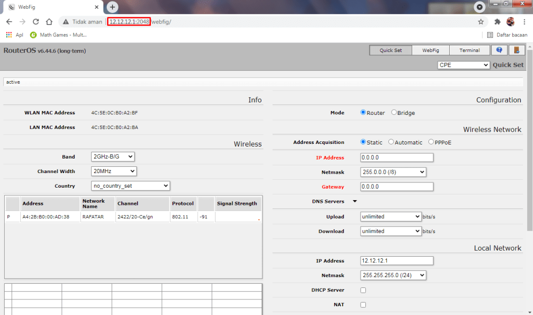Bookmark this page with the star icon
Screen dimensions: 533x315
coord(480,22)
